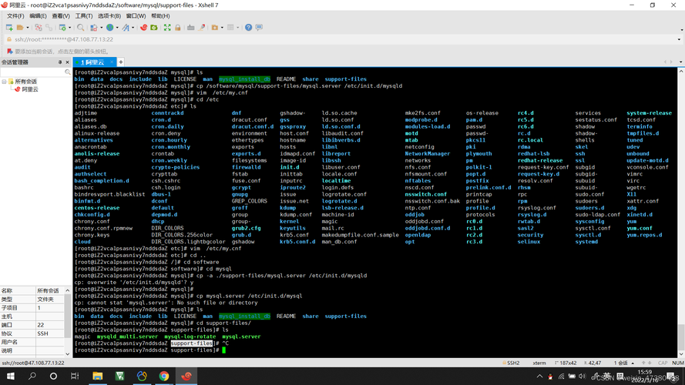Click the font settings toolbar icon
This screenshot has height=385, width=685.
point(126,27)
